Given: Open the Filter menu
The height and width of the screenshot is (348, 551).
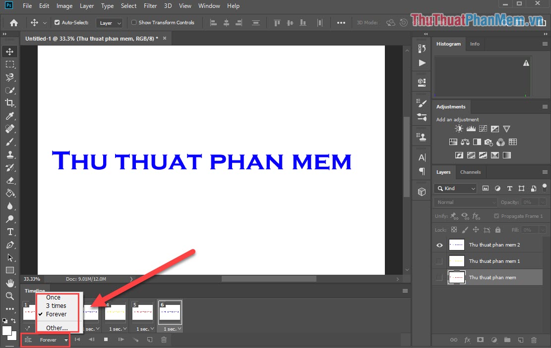Looking at the screenshot, I should pos(150,6).
